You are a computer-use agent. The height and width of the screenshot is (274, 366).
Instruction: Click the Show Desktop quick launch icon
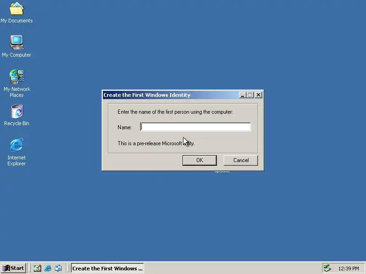click(37, 268)
